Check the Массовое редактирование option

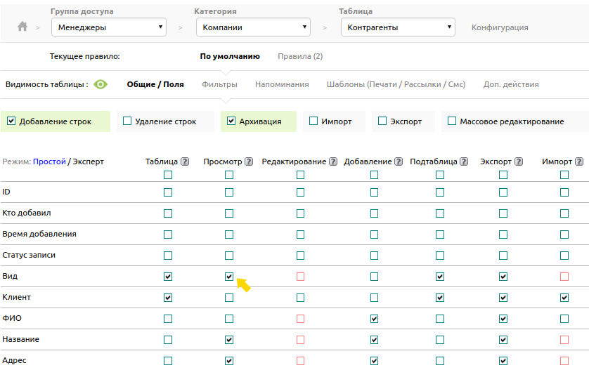pos(452,121)
